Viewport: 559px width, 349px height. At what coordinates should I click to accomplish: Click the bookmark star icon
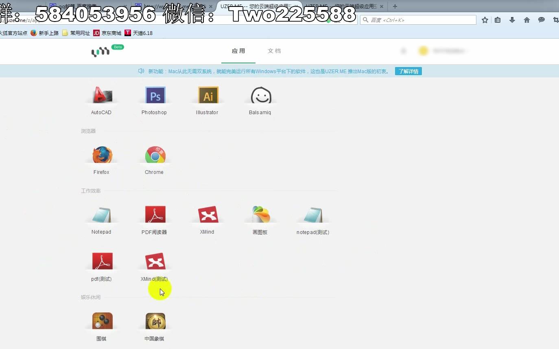[485, 20]
